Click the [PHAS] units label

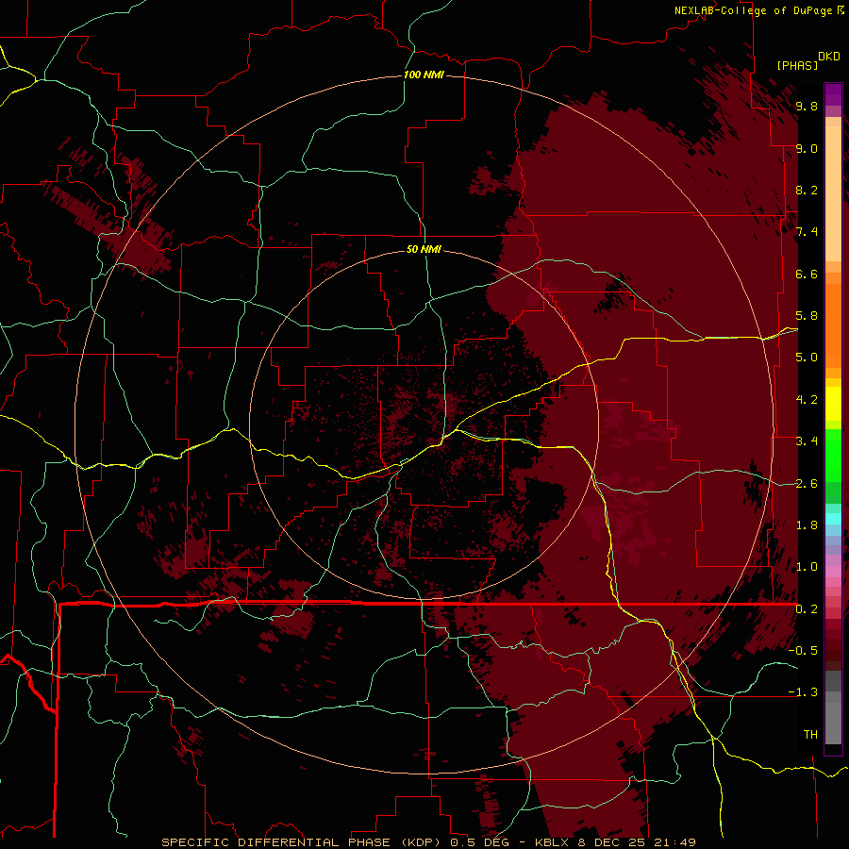pos(797,65)
